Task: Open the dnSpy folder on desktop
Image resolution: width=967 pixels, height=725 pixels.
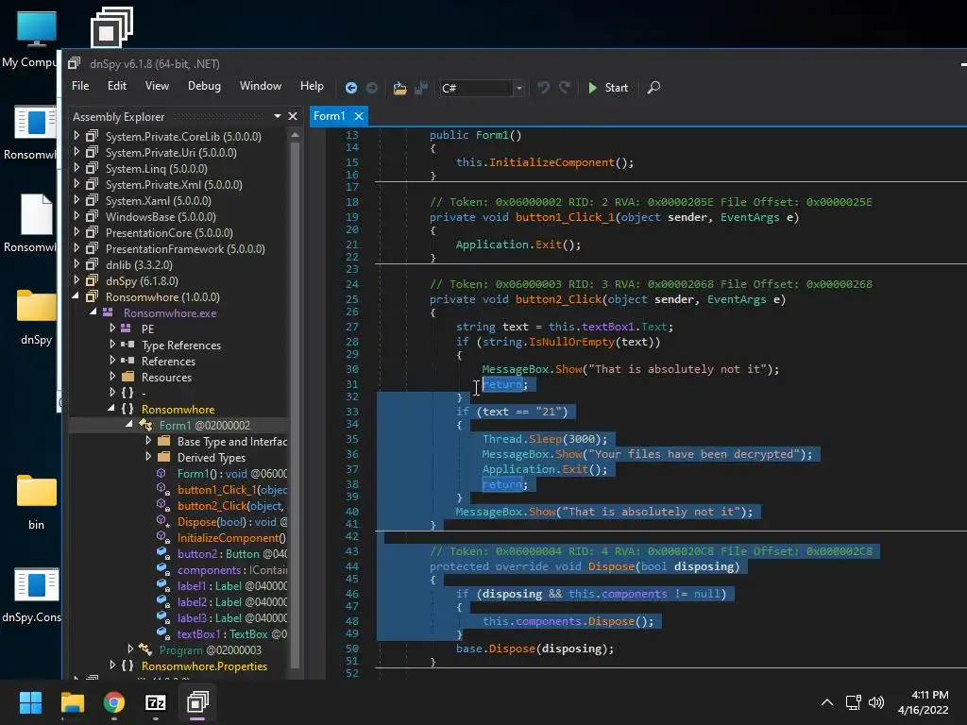Action: [36, 317]
